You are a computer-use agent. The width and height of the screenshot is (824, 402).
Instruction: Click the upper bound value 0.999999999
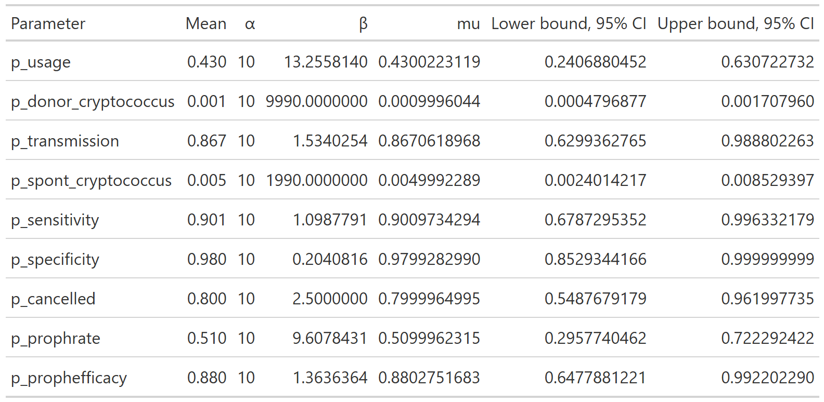pos(767,260)
